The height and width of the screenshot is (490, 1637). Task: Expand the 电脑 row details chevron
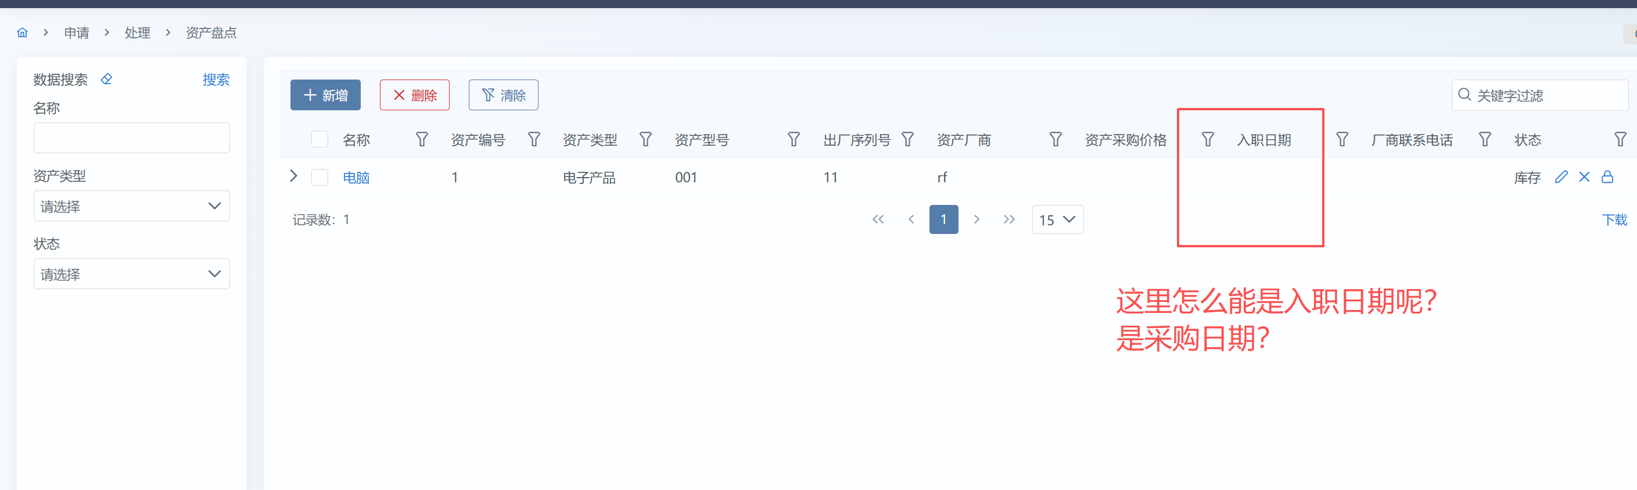pos(293,176)
